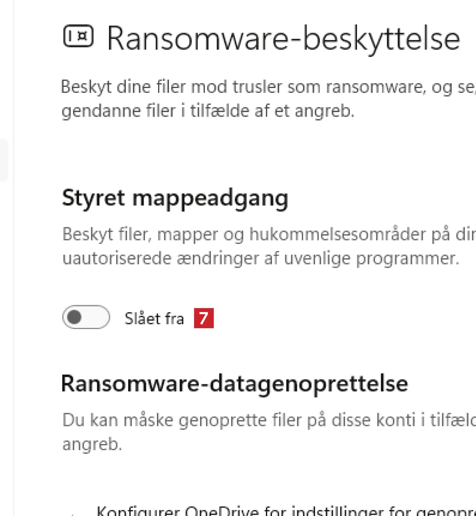Click the 'Beskyt filer, mapper og hukommelsesområder' text line

[x=269, y=234]
